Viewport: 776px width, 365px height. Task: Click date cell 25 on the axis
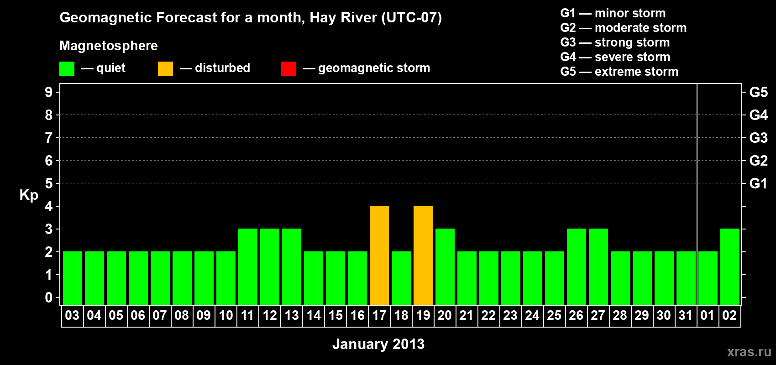pyautogui.click(x=555, y=316)
